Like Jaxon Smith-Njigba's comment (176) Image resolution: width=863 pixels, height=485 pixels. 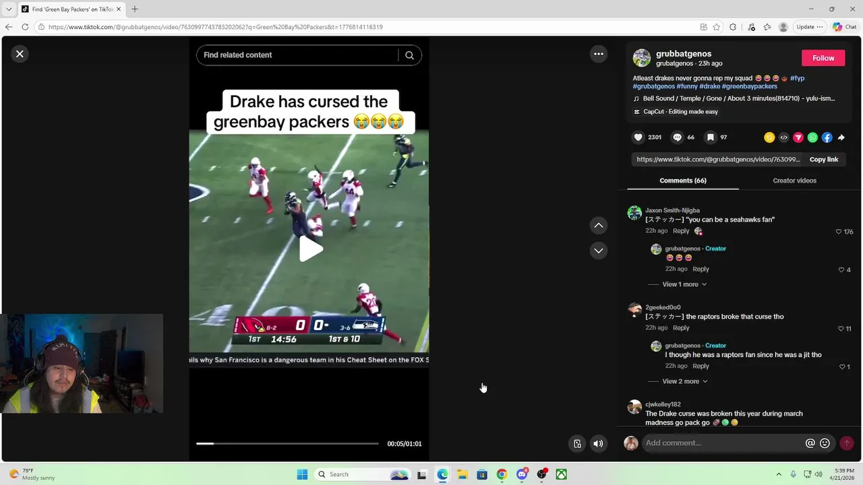pos(839,232)
